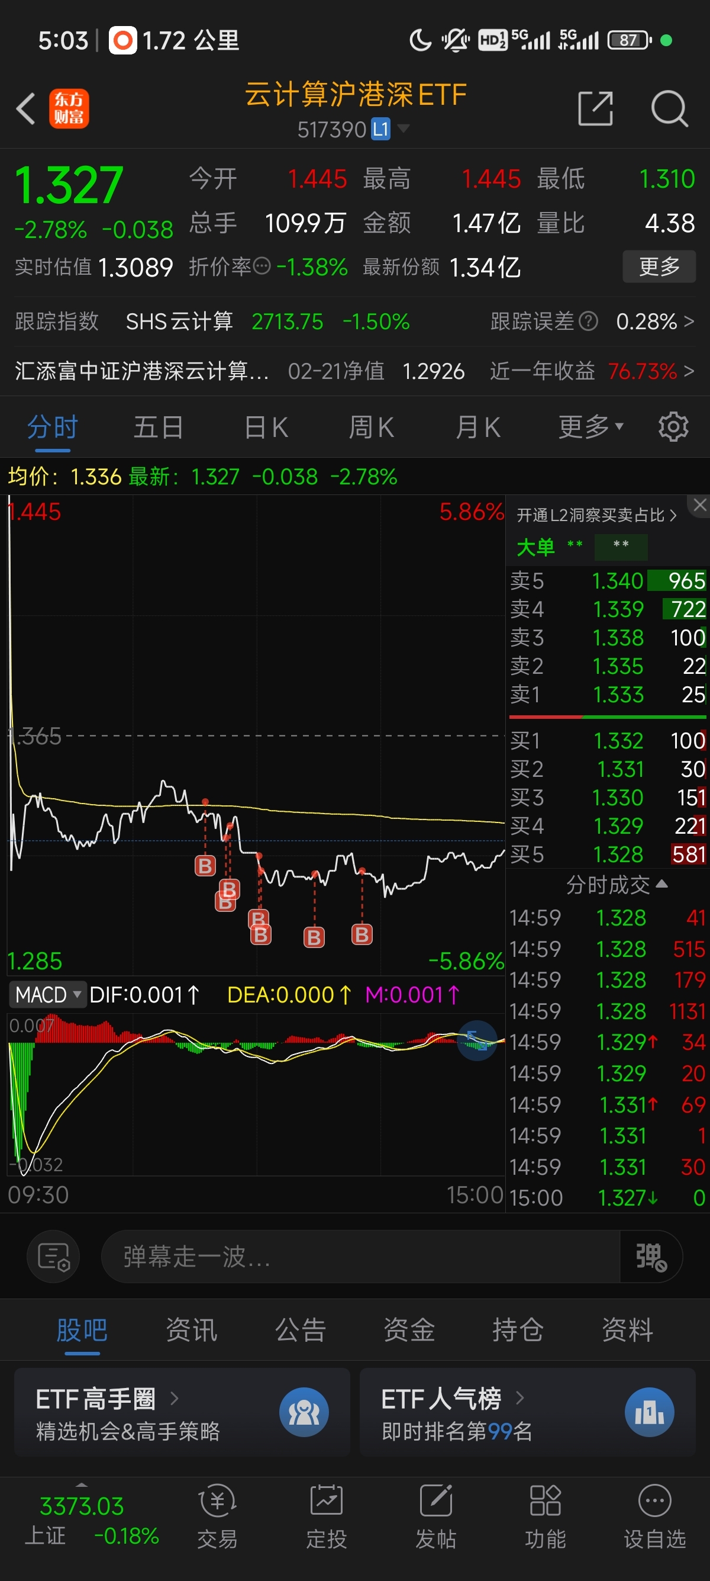Tap the MACD histogram area
The height and width of the screenshot is (1581, 710).
[256, 1094]
